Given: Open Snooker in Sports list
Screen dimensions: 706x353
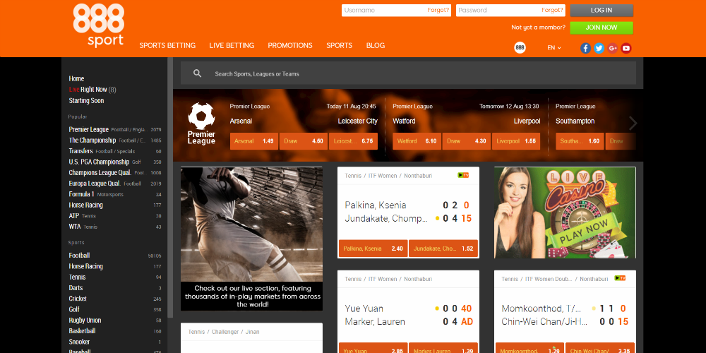Looking at the screenshot, I should (115, 342).
